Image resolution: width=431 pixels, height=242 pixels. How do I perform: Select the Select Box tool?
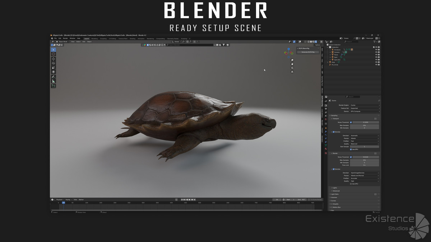tap(54, 50)
